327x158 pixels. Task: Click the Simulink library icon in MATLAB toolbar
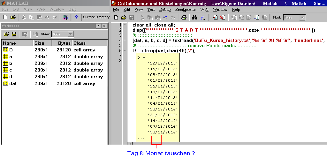pos(65,17)
